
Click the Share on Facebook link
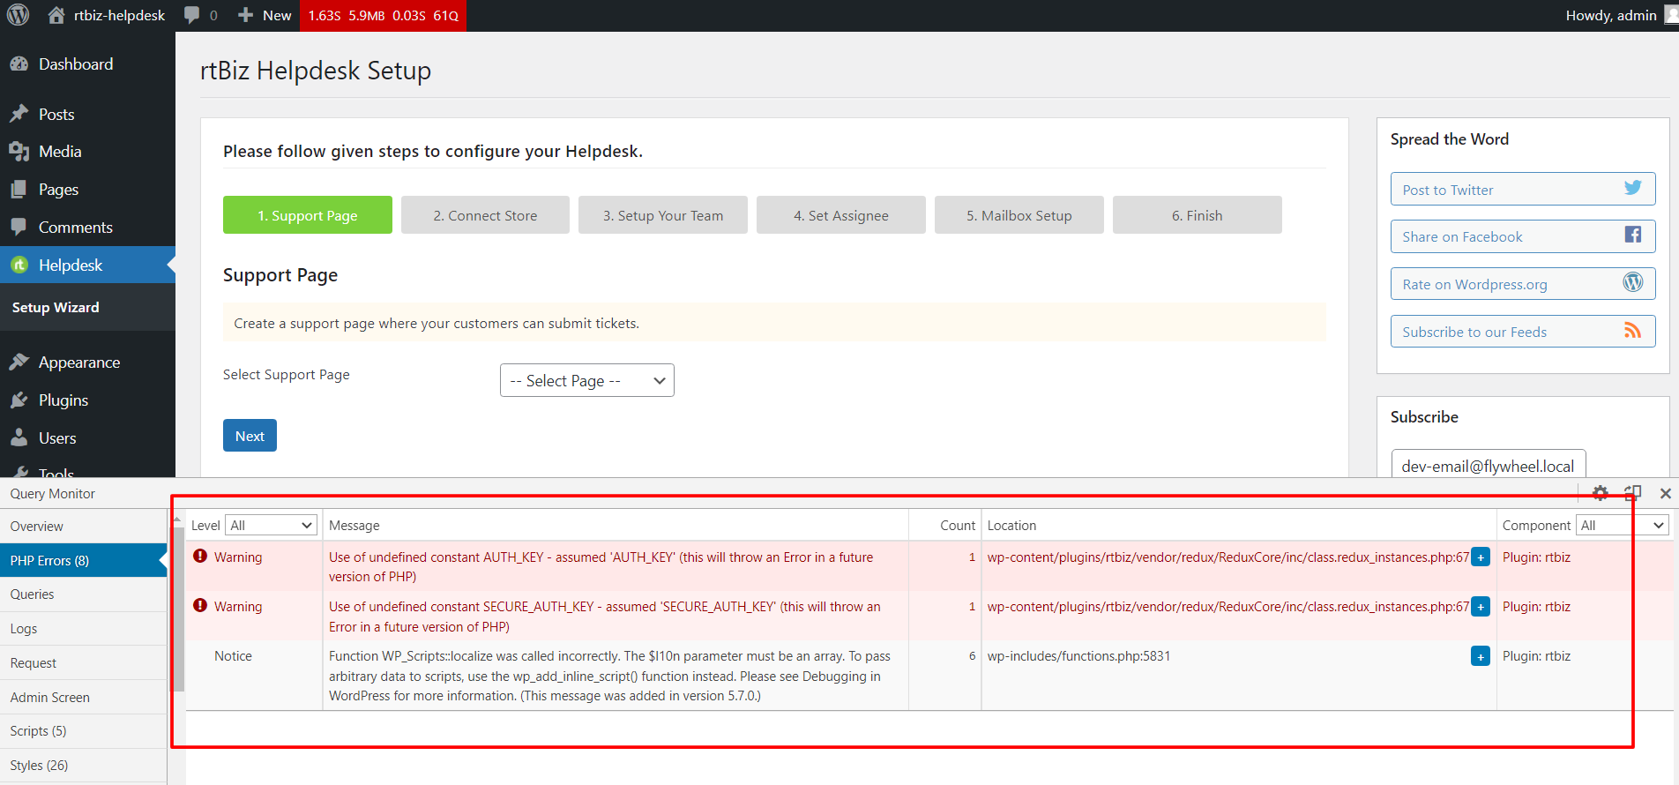click(1523, 236)
